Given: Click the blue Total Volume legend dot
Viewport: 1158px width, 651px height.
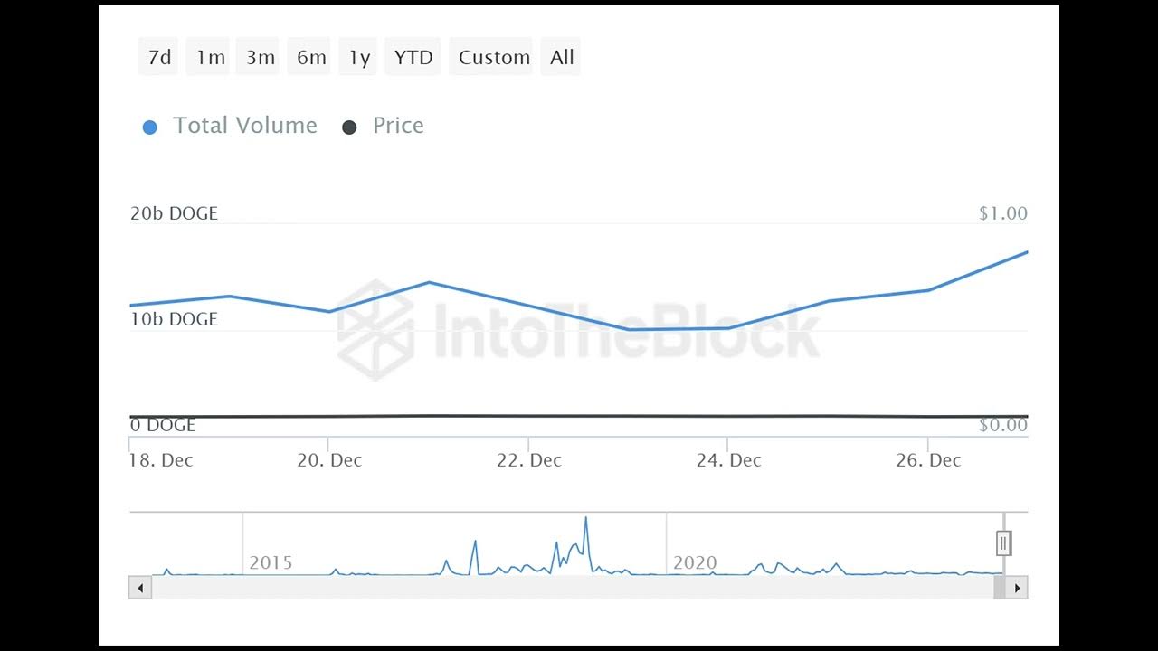Looking at the screenshot, I should pos(150,127).
